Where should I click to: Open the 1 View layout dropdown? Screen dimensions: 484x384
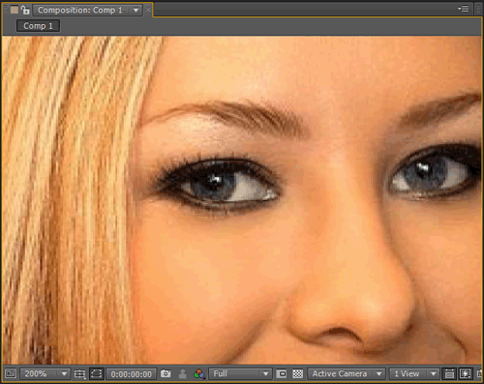(x=414, y=373)
